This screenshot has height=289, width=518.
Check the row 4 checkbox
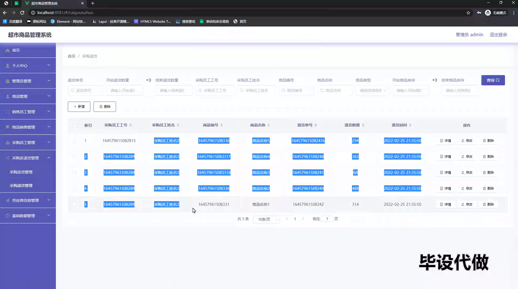coord(74,188)
